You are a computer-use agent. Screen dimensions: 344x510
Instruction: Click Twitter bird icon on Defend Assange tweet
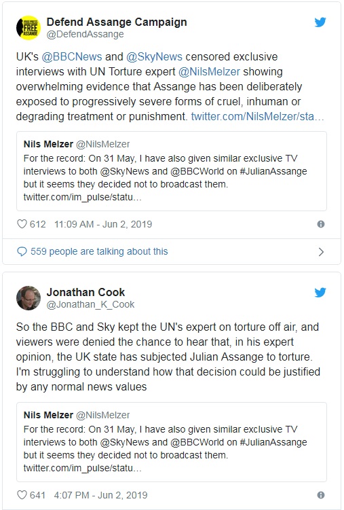click(320, 22)
